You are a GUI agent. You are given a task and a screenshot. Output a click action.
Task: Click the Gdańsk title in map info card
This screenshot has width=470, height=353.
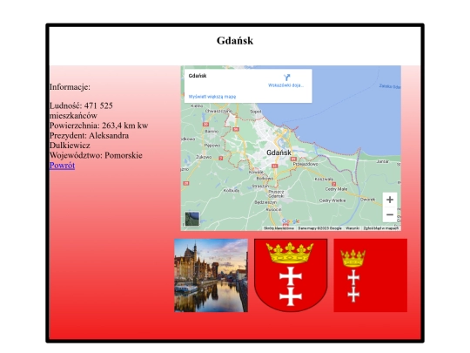(x=198, y=76)
